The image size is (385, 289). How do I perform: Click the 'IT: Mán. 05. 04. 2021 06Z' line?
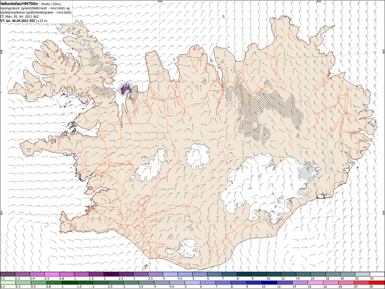[20, 17]
